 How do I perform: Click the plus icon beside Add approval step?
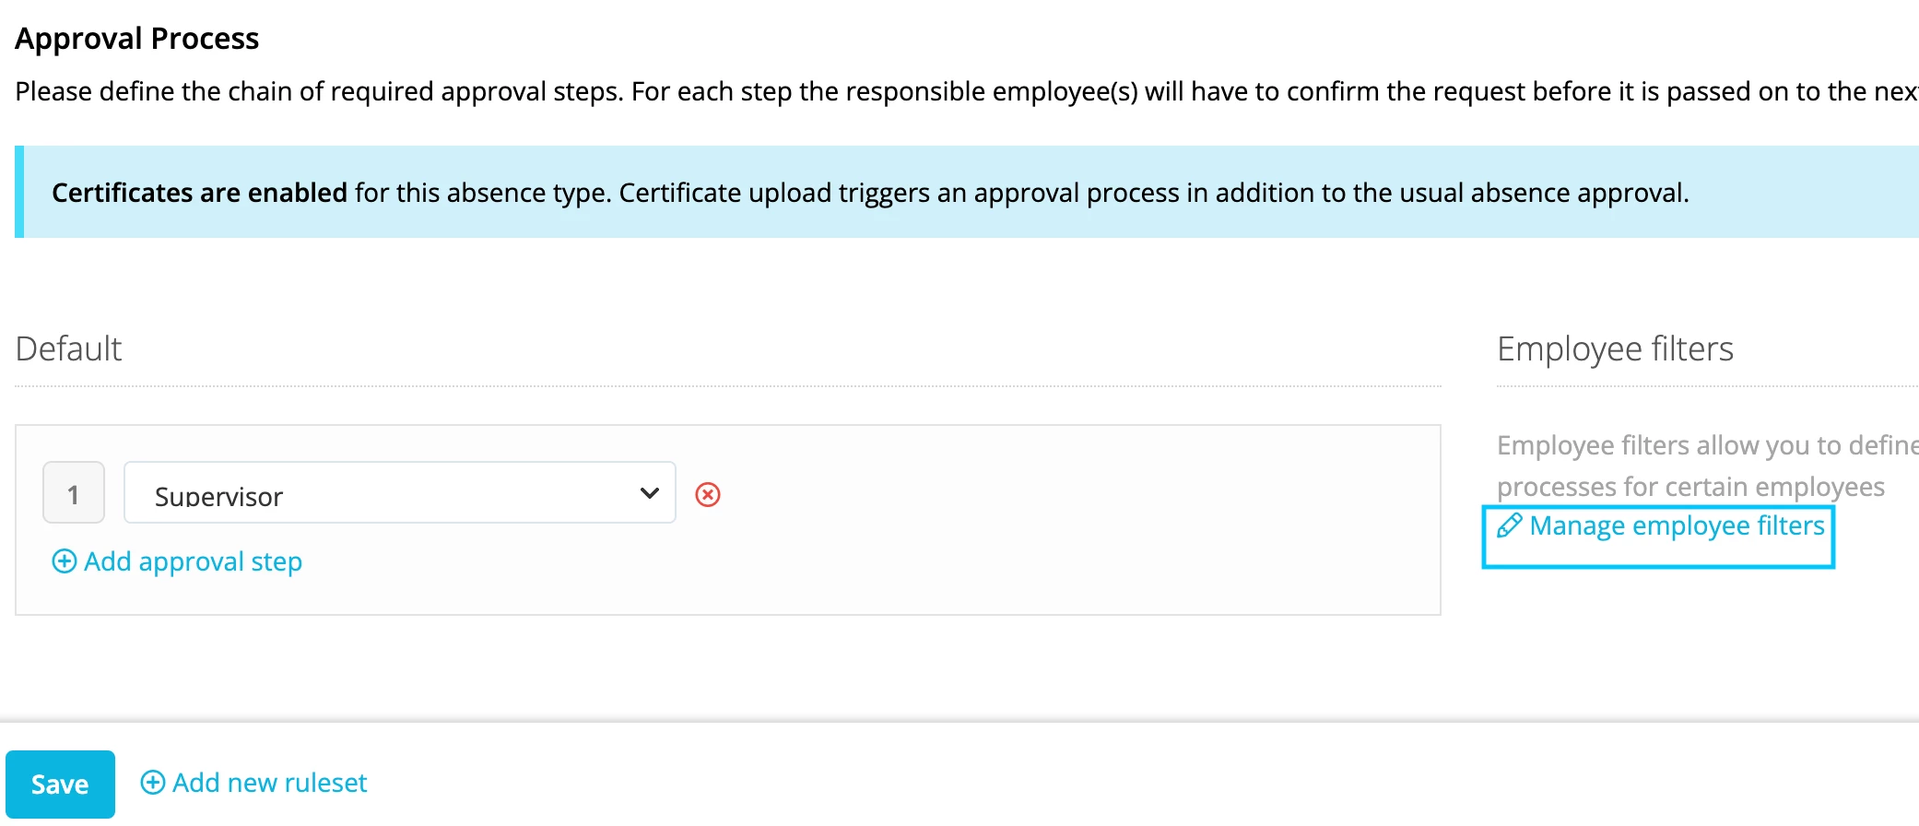point(65,561)
